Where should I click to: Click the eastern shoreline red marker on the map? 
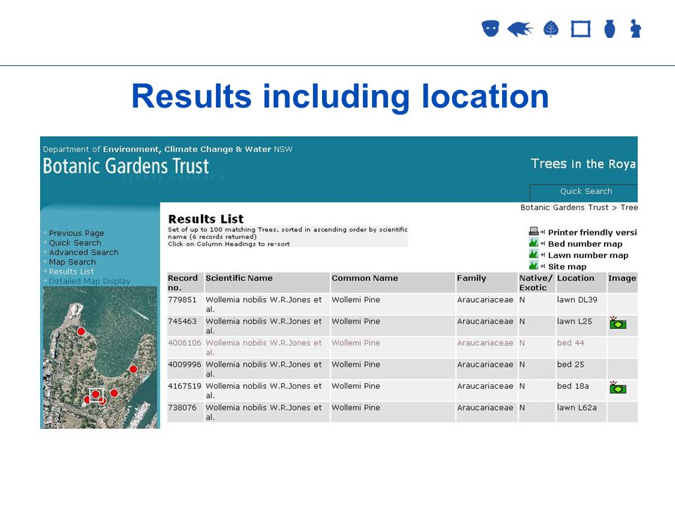tap(134, 369)
